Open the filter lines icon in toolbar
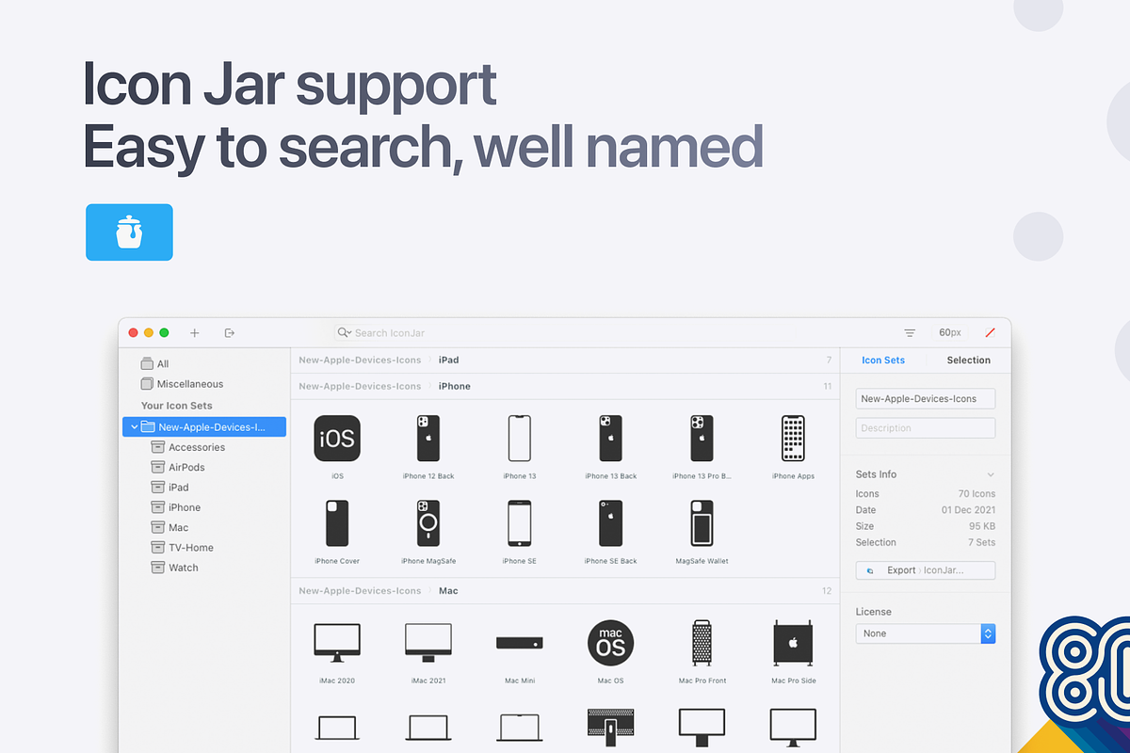Viewport: 1130px width, 753px height. (x=910, y=333)
